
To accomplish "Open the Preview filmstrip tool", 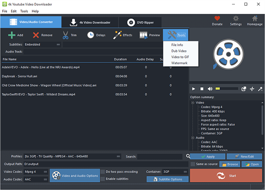I will [x=150, y=35].
